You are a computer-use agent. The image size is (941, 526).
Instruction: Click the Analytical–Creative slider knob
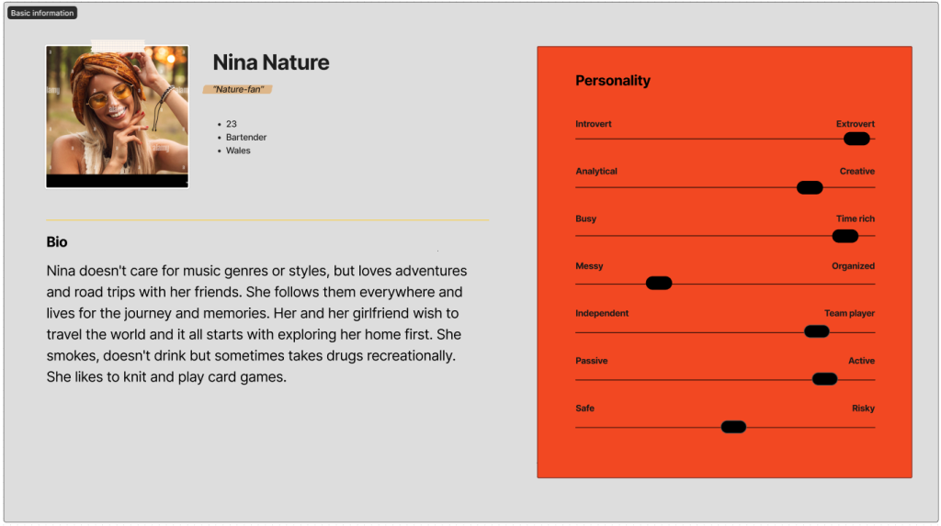coord(810,187)
